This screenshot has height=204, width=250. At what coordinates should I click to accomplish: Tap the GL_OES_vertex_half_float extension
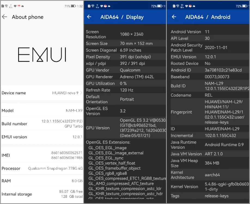coord(112,163)
